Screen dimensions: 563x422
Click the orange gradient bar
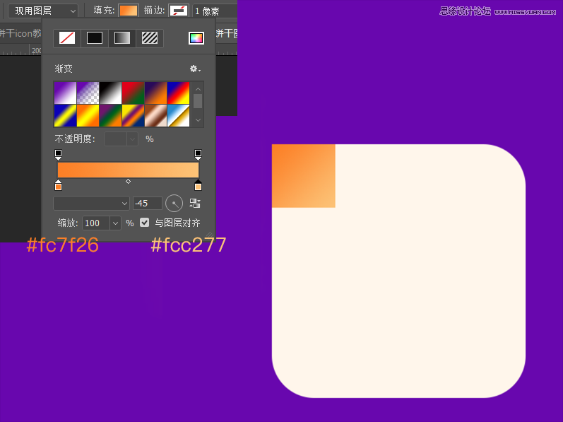pyautogui.click(x=128, y=170)
